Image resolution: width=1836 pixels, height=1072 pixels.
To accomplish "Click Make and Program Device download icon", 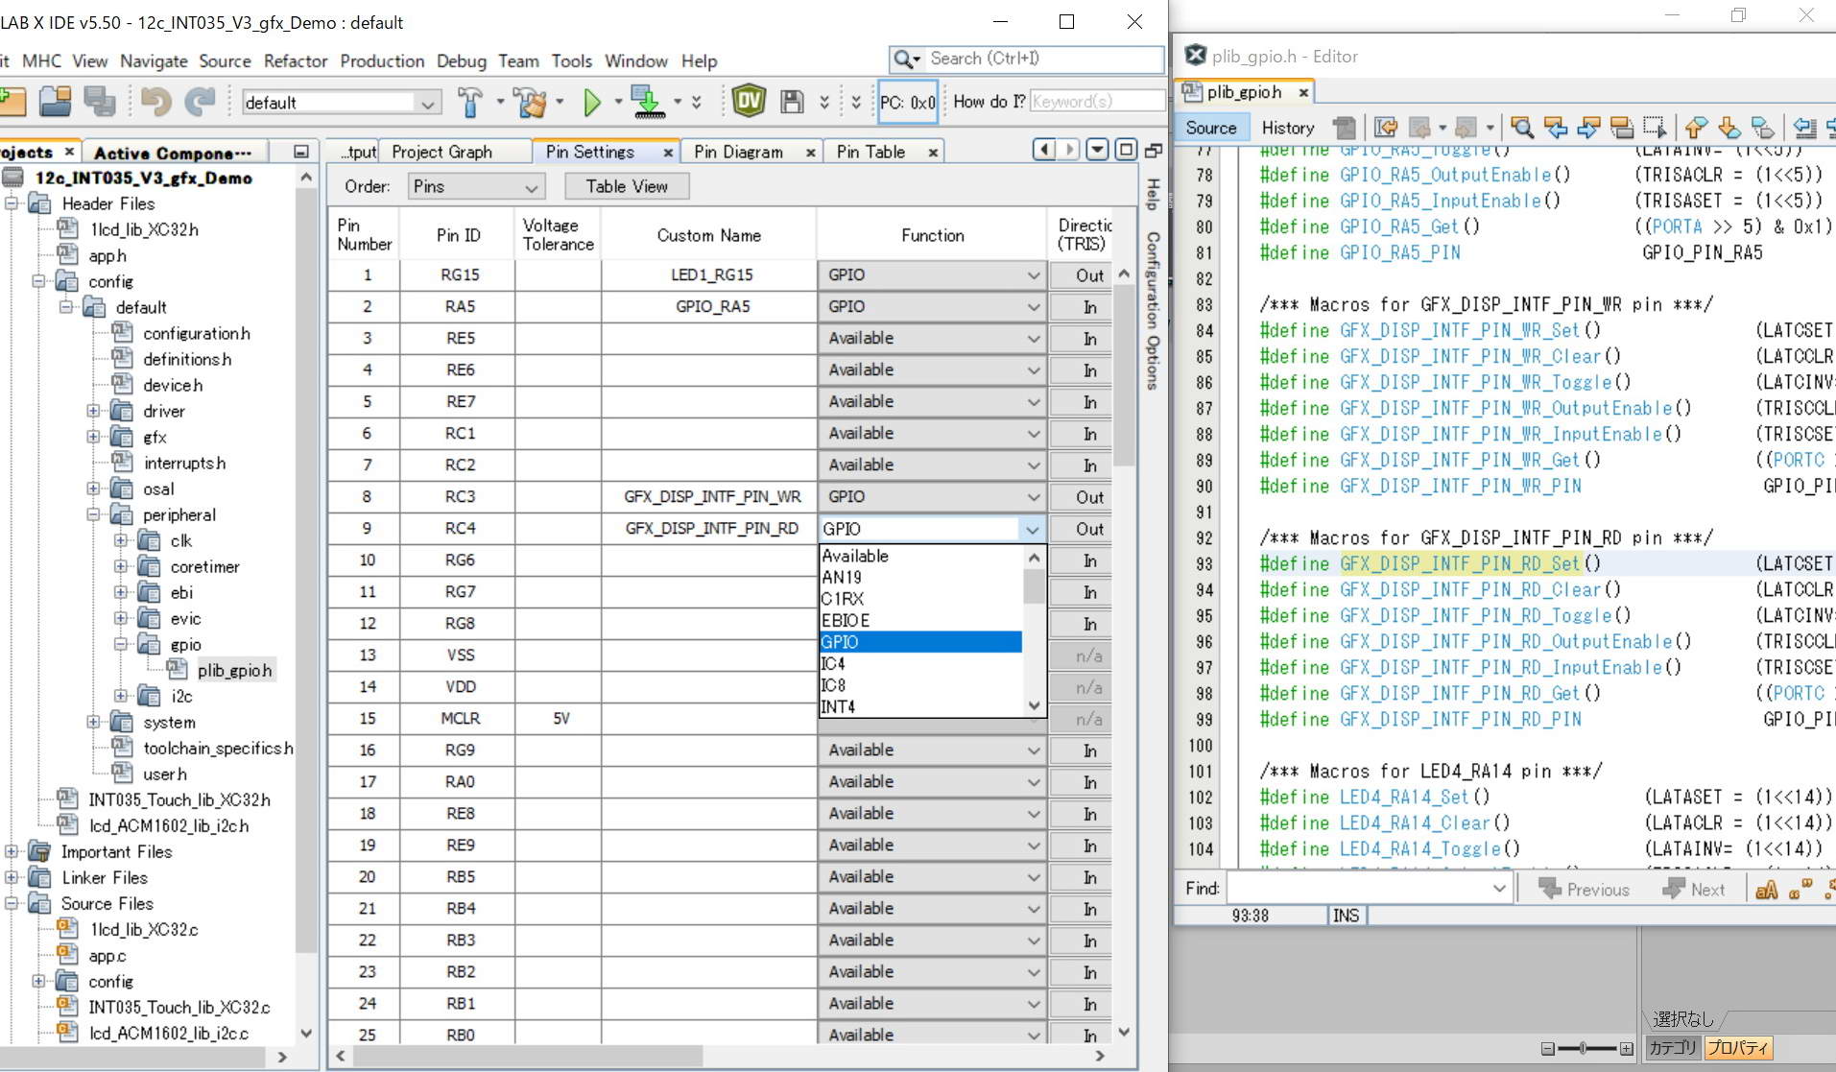I will click(x=649, y=102).
